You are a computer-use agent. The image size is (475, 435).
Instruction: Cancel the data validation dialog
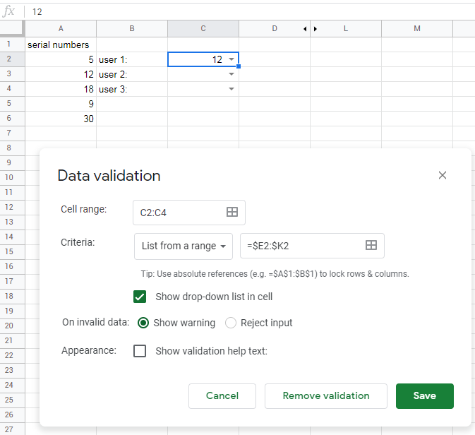tap(222, 396)
